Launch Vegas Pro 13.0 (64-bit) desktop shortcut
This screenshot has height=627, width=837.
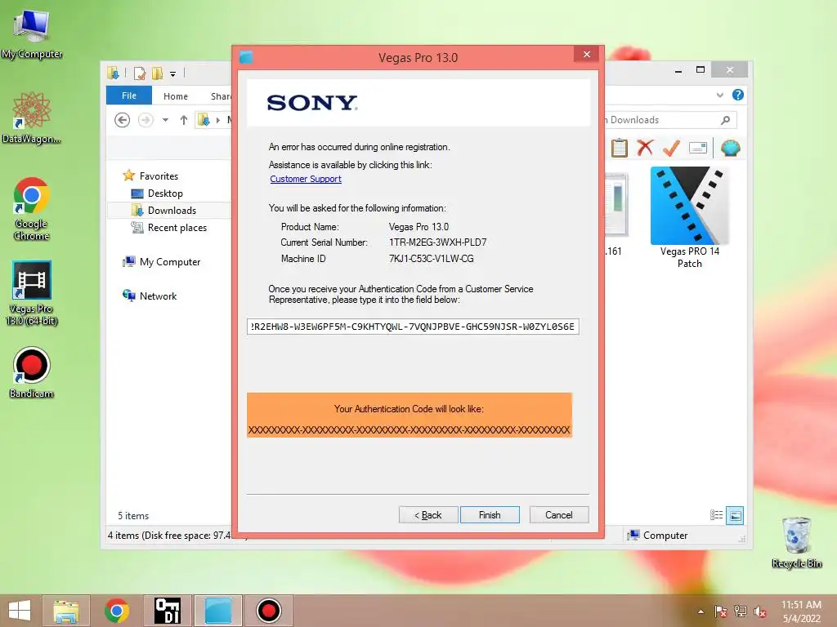(32, 293)
